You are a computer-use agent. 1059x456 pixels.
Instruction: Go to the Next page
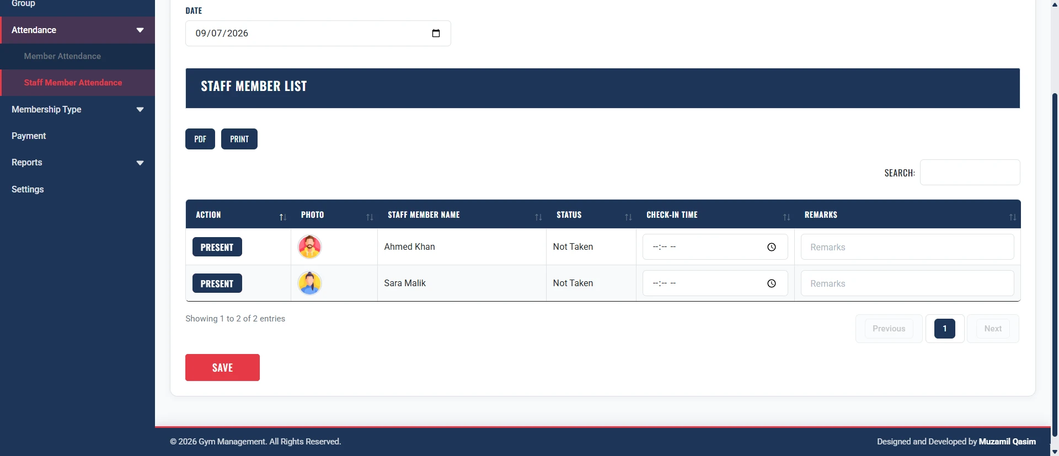pos(993,329)
